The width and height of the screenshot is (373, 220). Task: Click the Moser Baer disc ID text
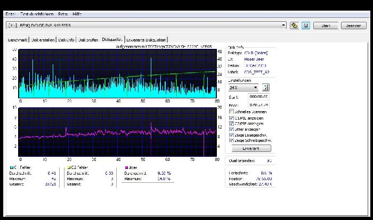(254, 60)
